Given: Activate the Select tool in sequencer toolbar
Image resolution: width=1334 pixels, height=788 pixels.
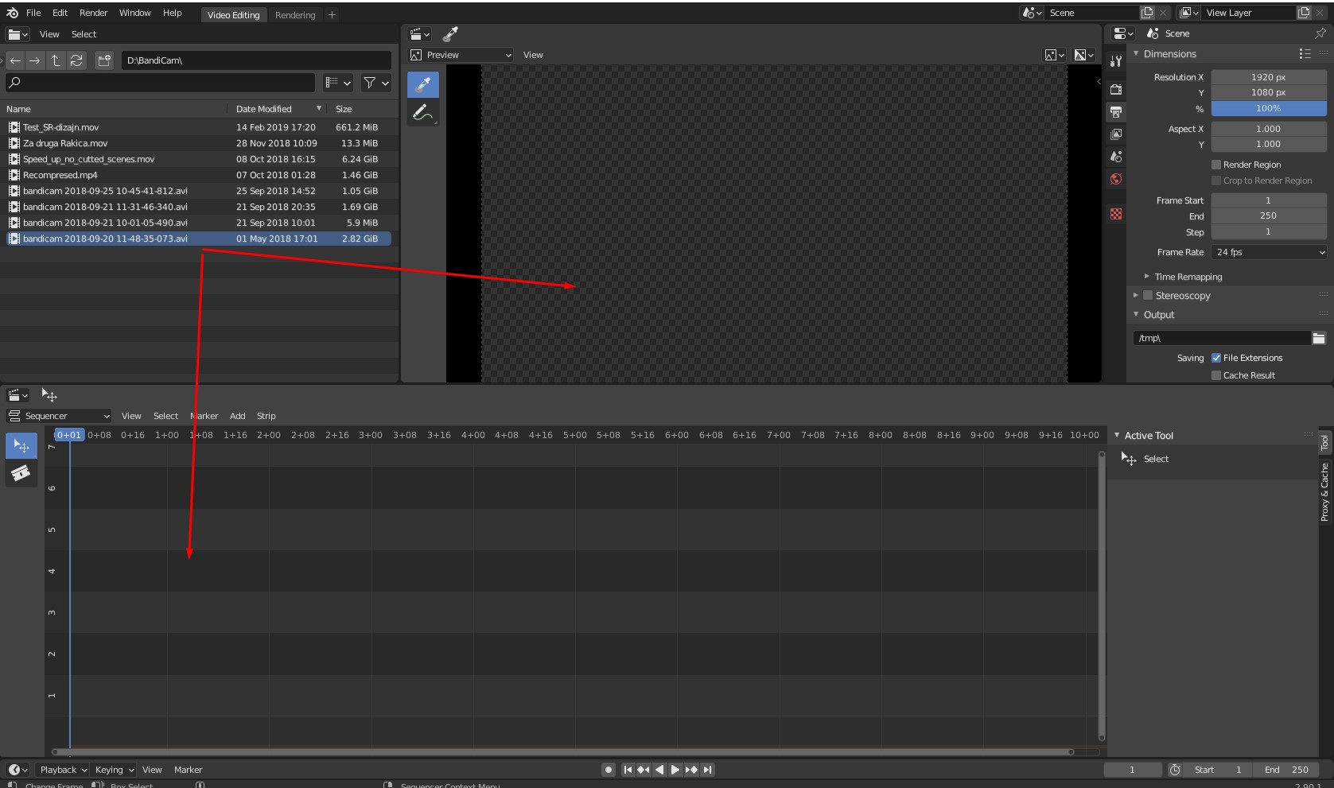Looking at the screenshot, I should point(21,445).
